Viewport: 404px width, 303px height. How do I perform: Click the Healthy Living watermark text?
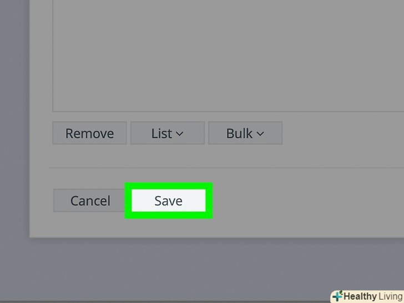click(373, 296)
